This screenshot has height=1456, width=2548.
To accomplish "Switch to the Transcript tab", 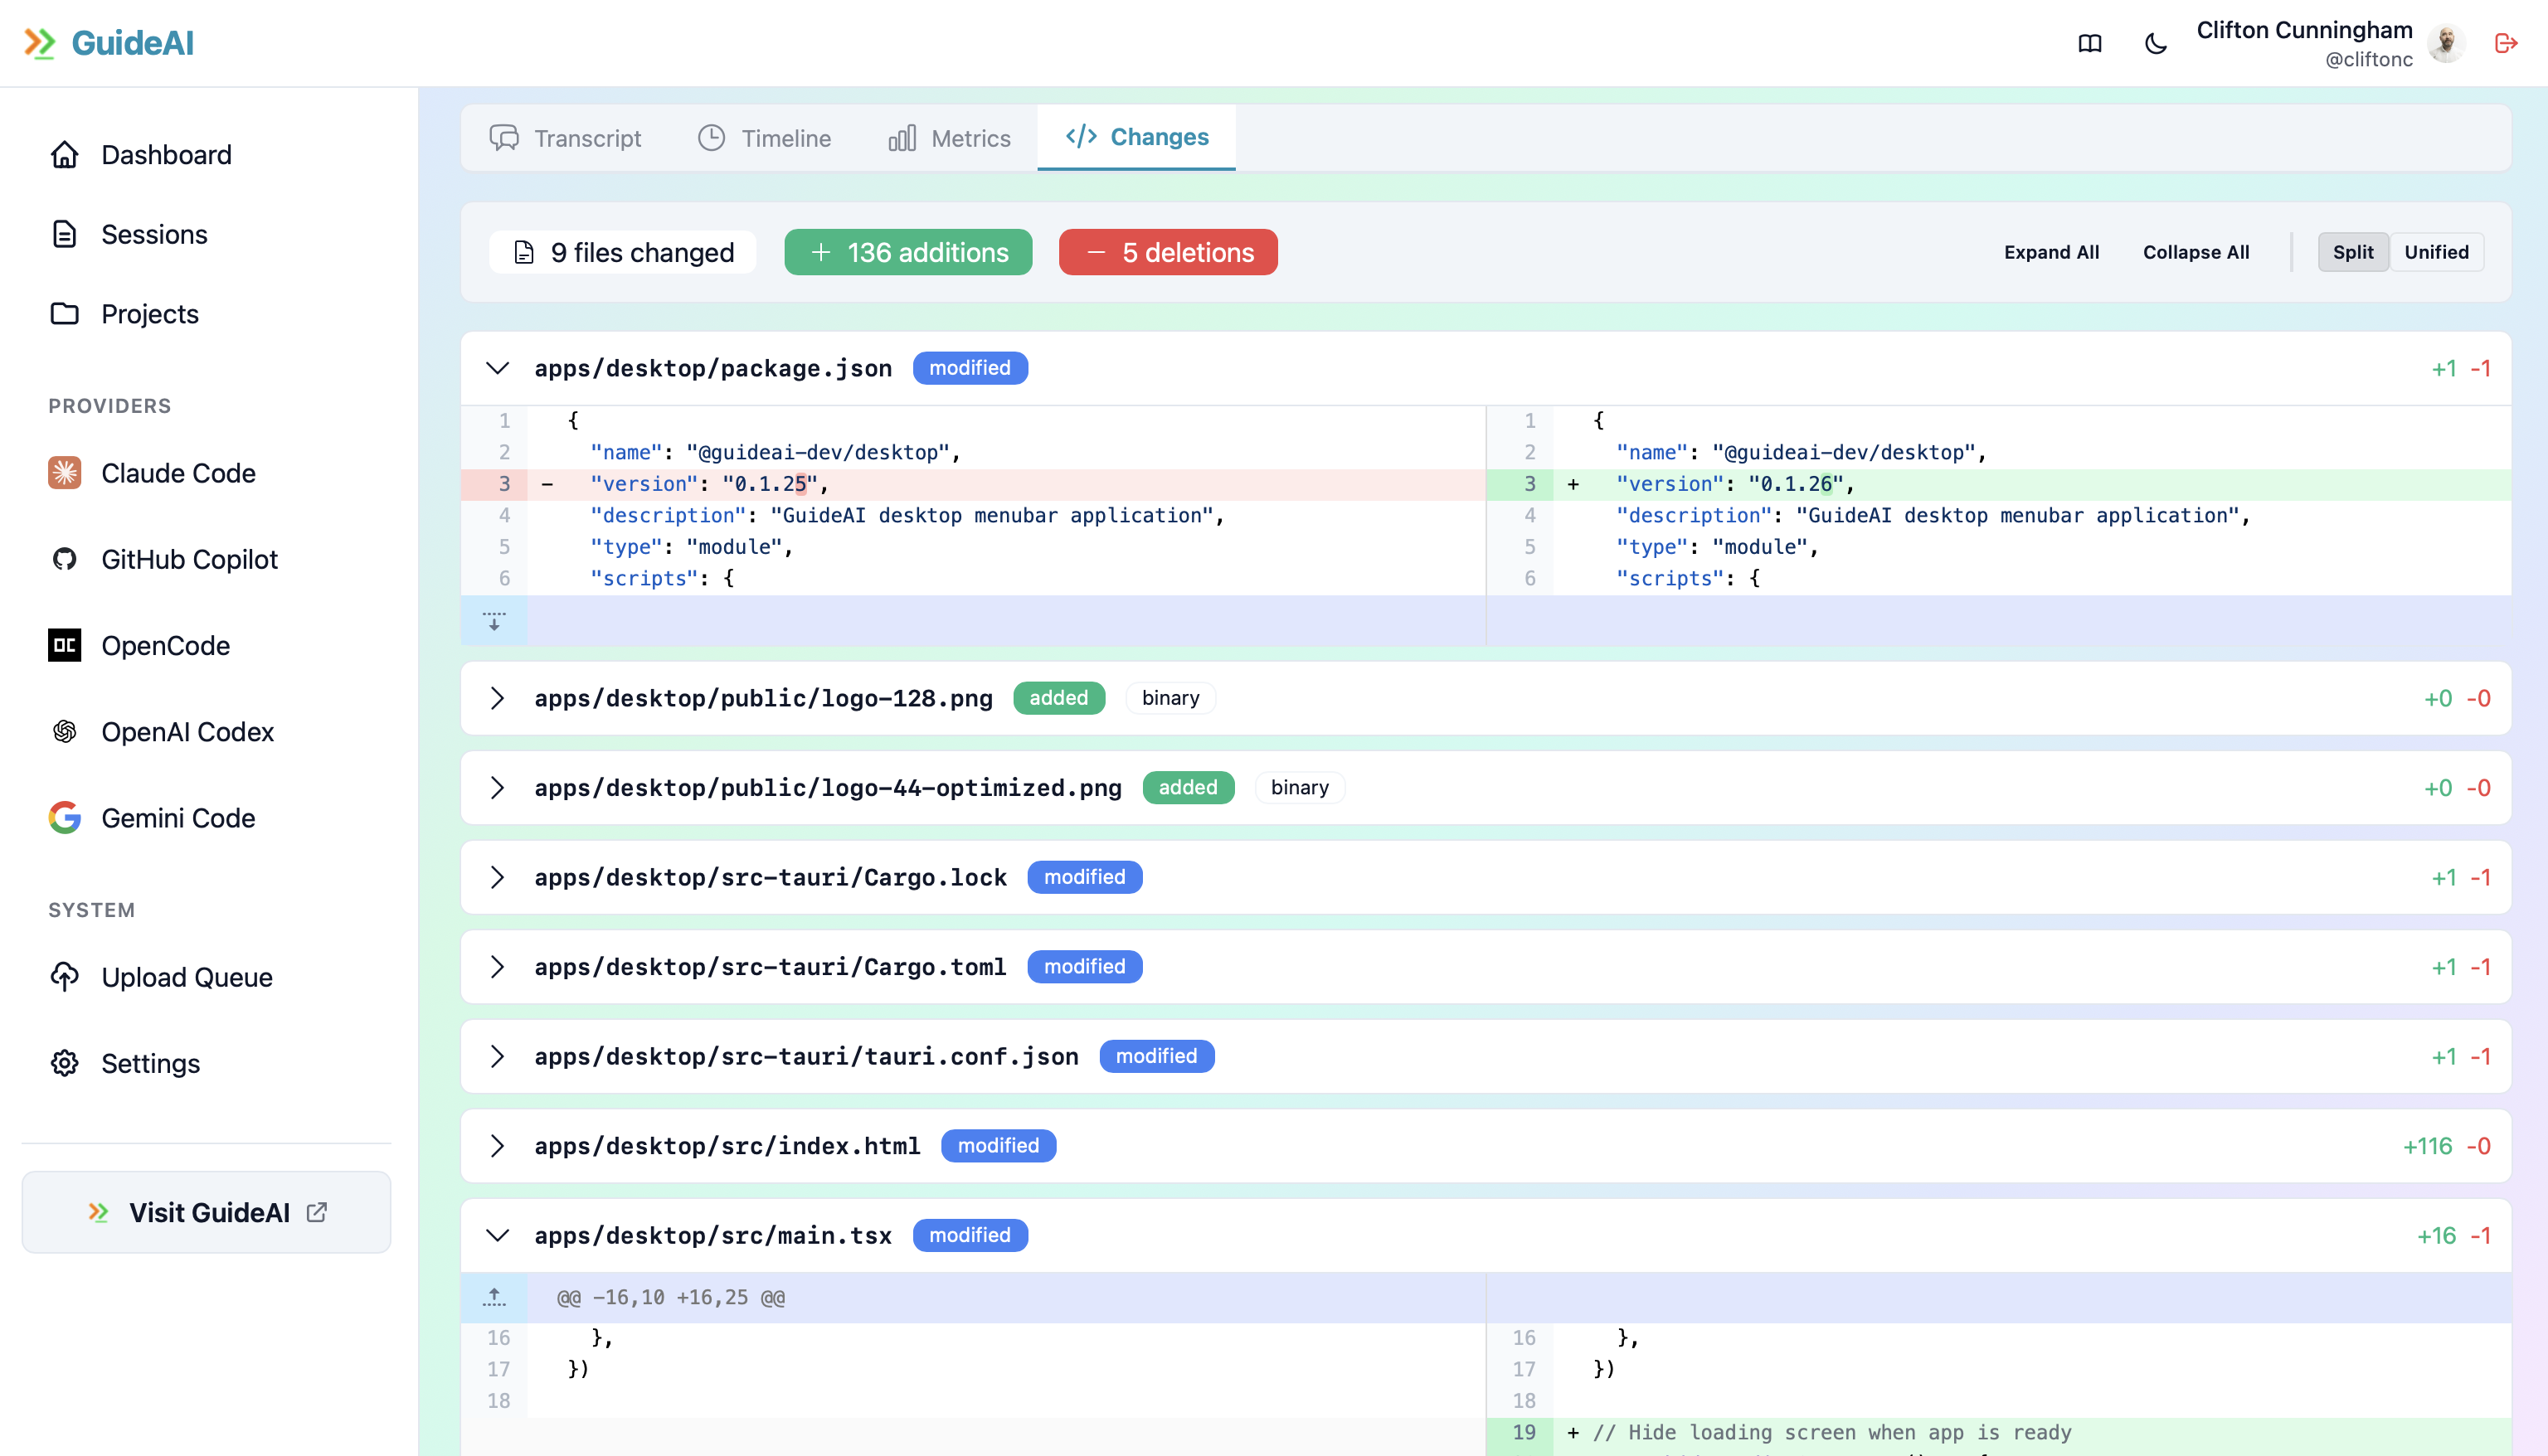I will [x=566, y=138].
